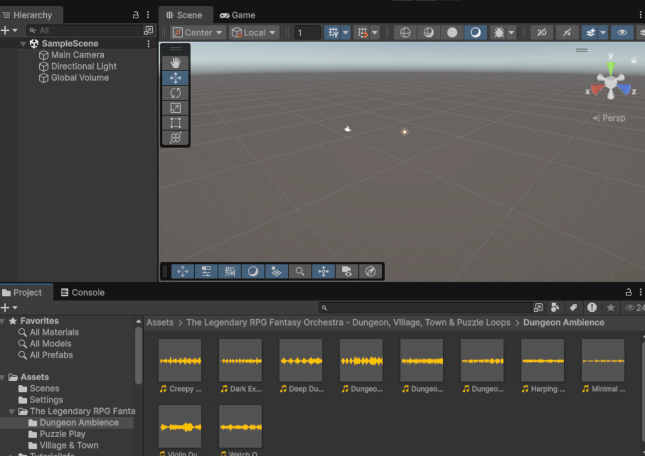This screenshot has width=645, height=456.
Task: Open the Local handle rotation dropdown
Action: tap(253, 32)
